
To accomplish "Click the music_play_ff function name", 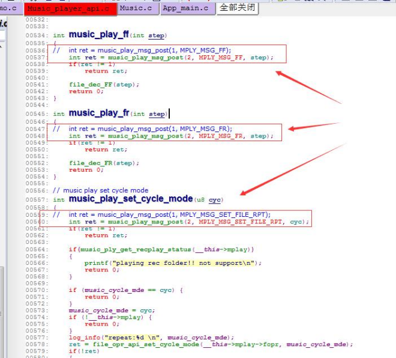I will tap(99, 34).
